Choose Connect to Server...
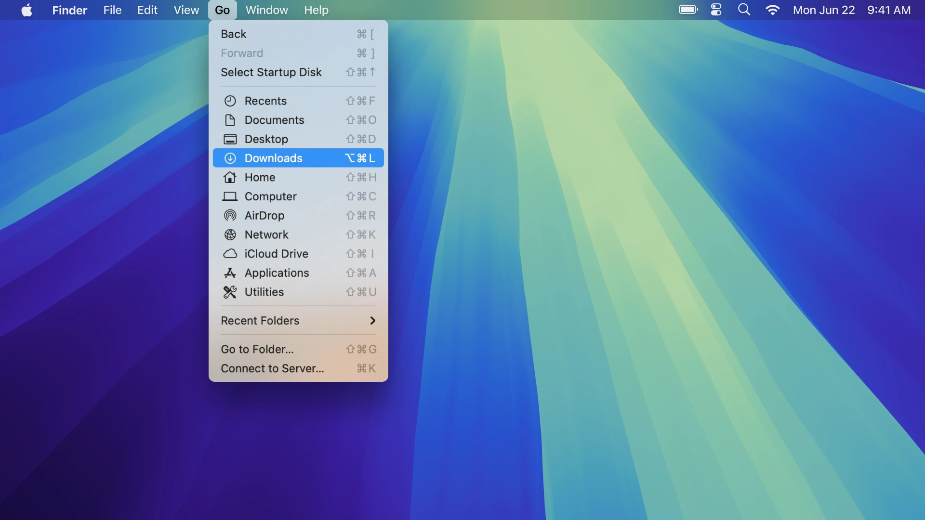The width and height of the screenshot is (925, 520). 272,368
